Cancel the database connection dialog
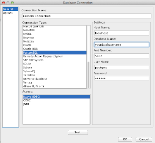 [x=144, y=139]
